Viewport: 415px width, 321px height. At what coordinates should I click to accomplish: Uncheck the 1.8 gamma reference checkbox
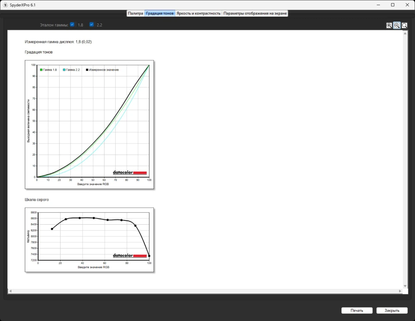coord(72,25)
